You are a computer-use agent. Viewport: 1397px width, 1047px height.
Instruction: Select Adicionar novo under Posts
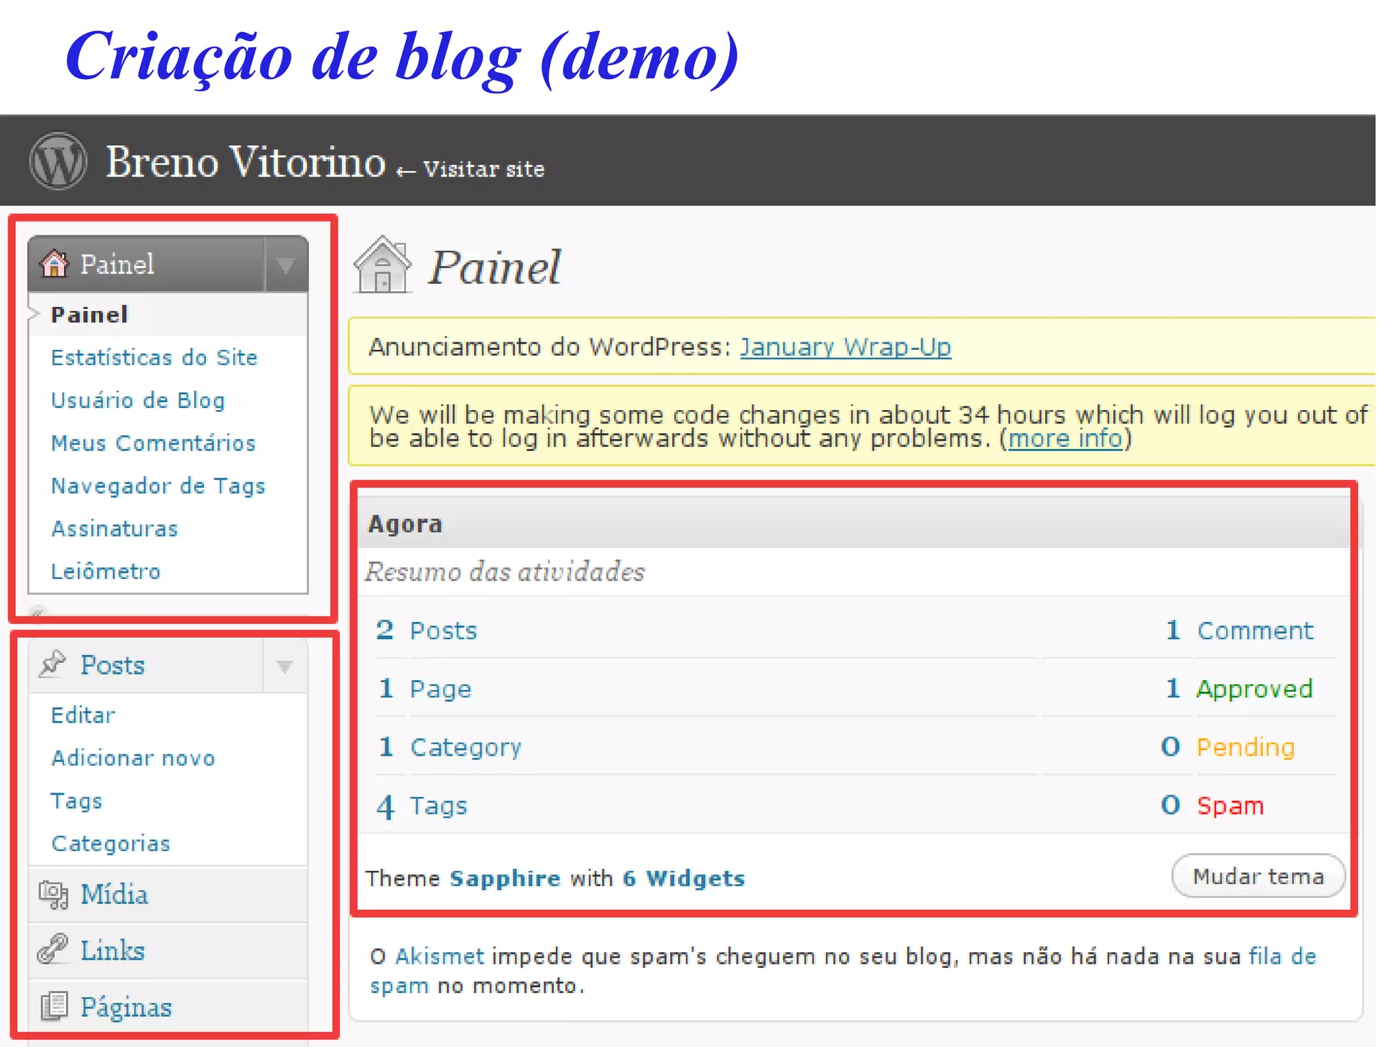point(133,758)
